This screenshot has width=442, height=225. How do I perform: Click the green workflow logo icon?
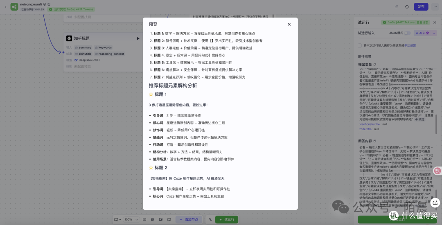coord(14,7)
